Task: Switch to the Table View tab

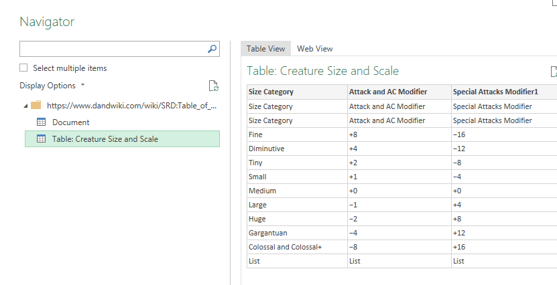Action: click(265, 49)
